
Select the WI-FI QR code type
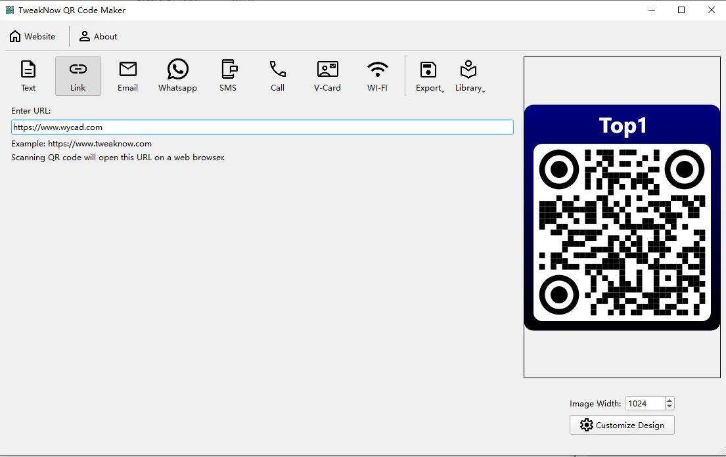(377, 75)
